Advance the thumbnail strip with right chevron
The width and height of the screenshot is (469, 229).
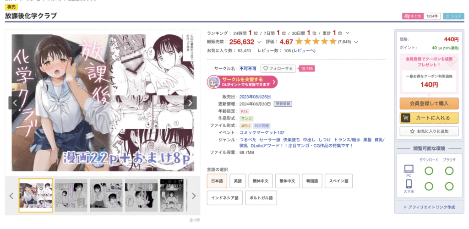[194, 196]
